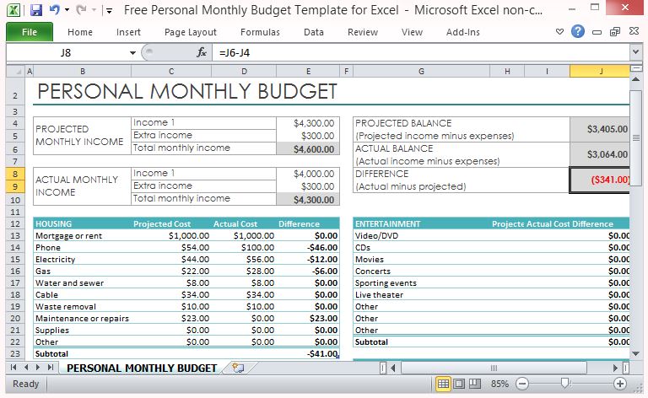Click the Redo arrow icon

(81, 9)
